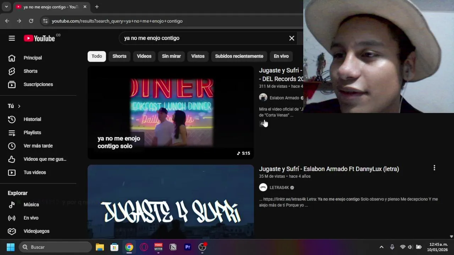Open Wi-Fi network tray icon

pos(403,247)
